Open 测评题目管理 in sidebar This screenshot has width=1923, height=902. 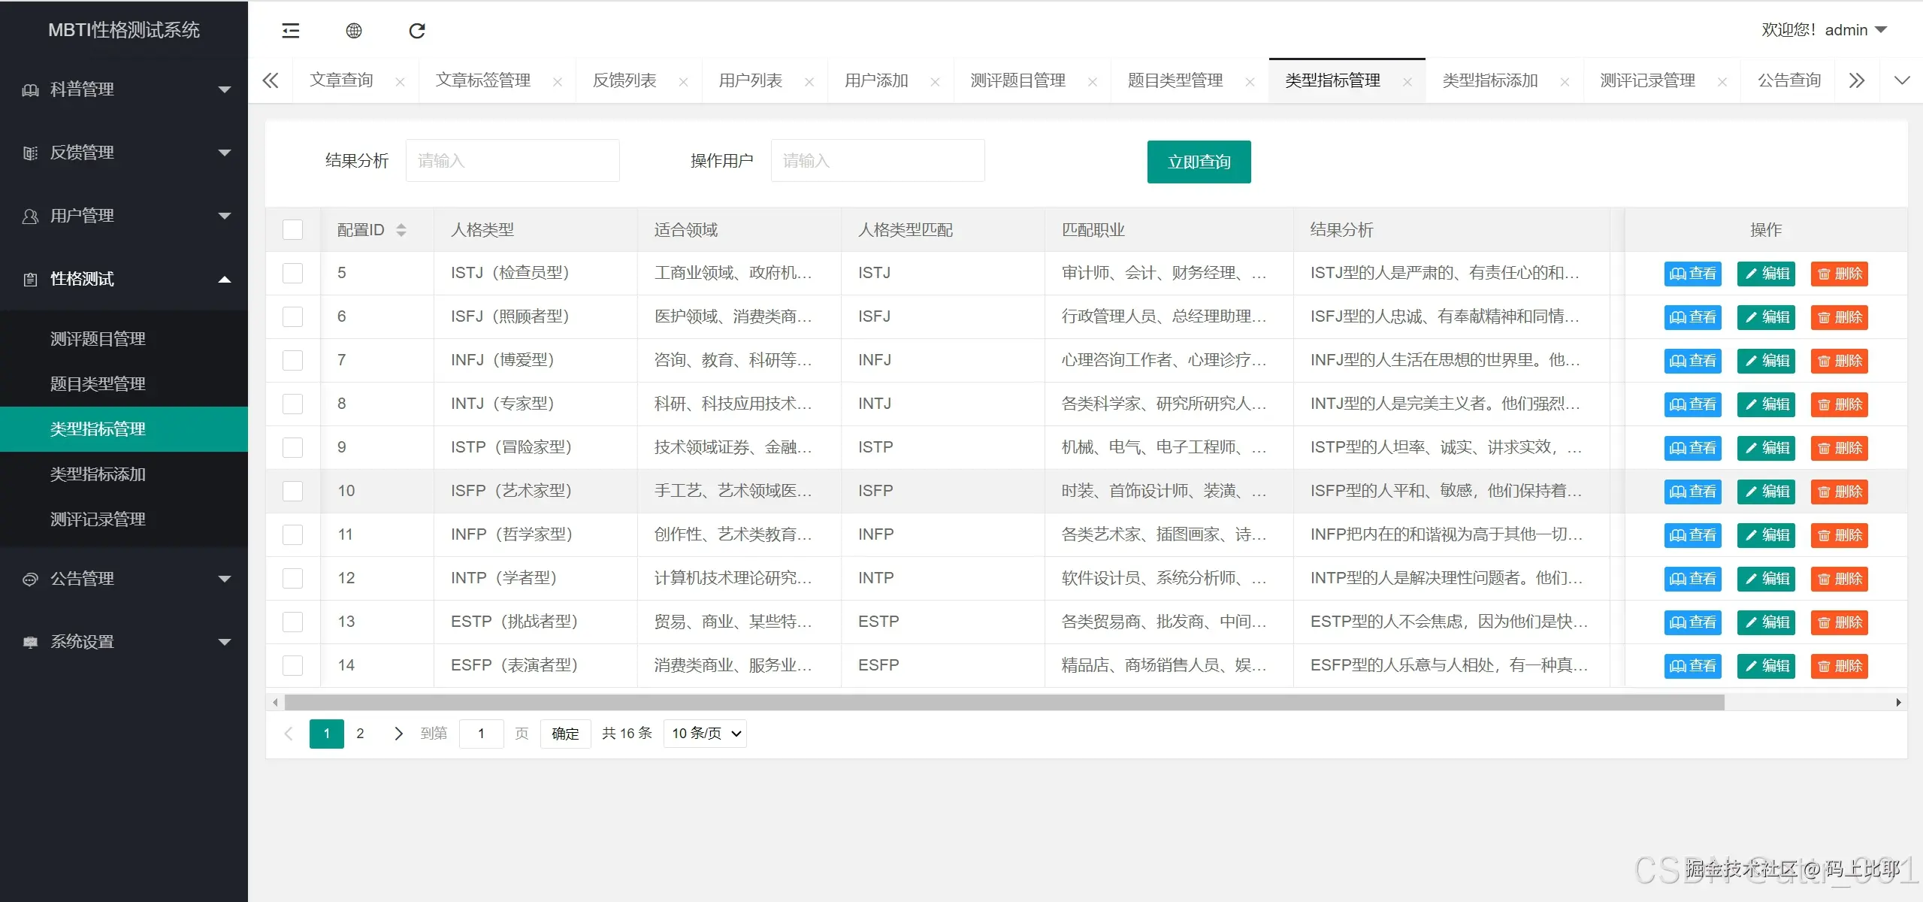tap(124, 339)
